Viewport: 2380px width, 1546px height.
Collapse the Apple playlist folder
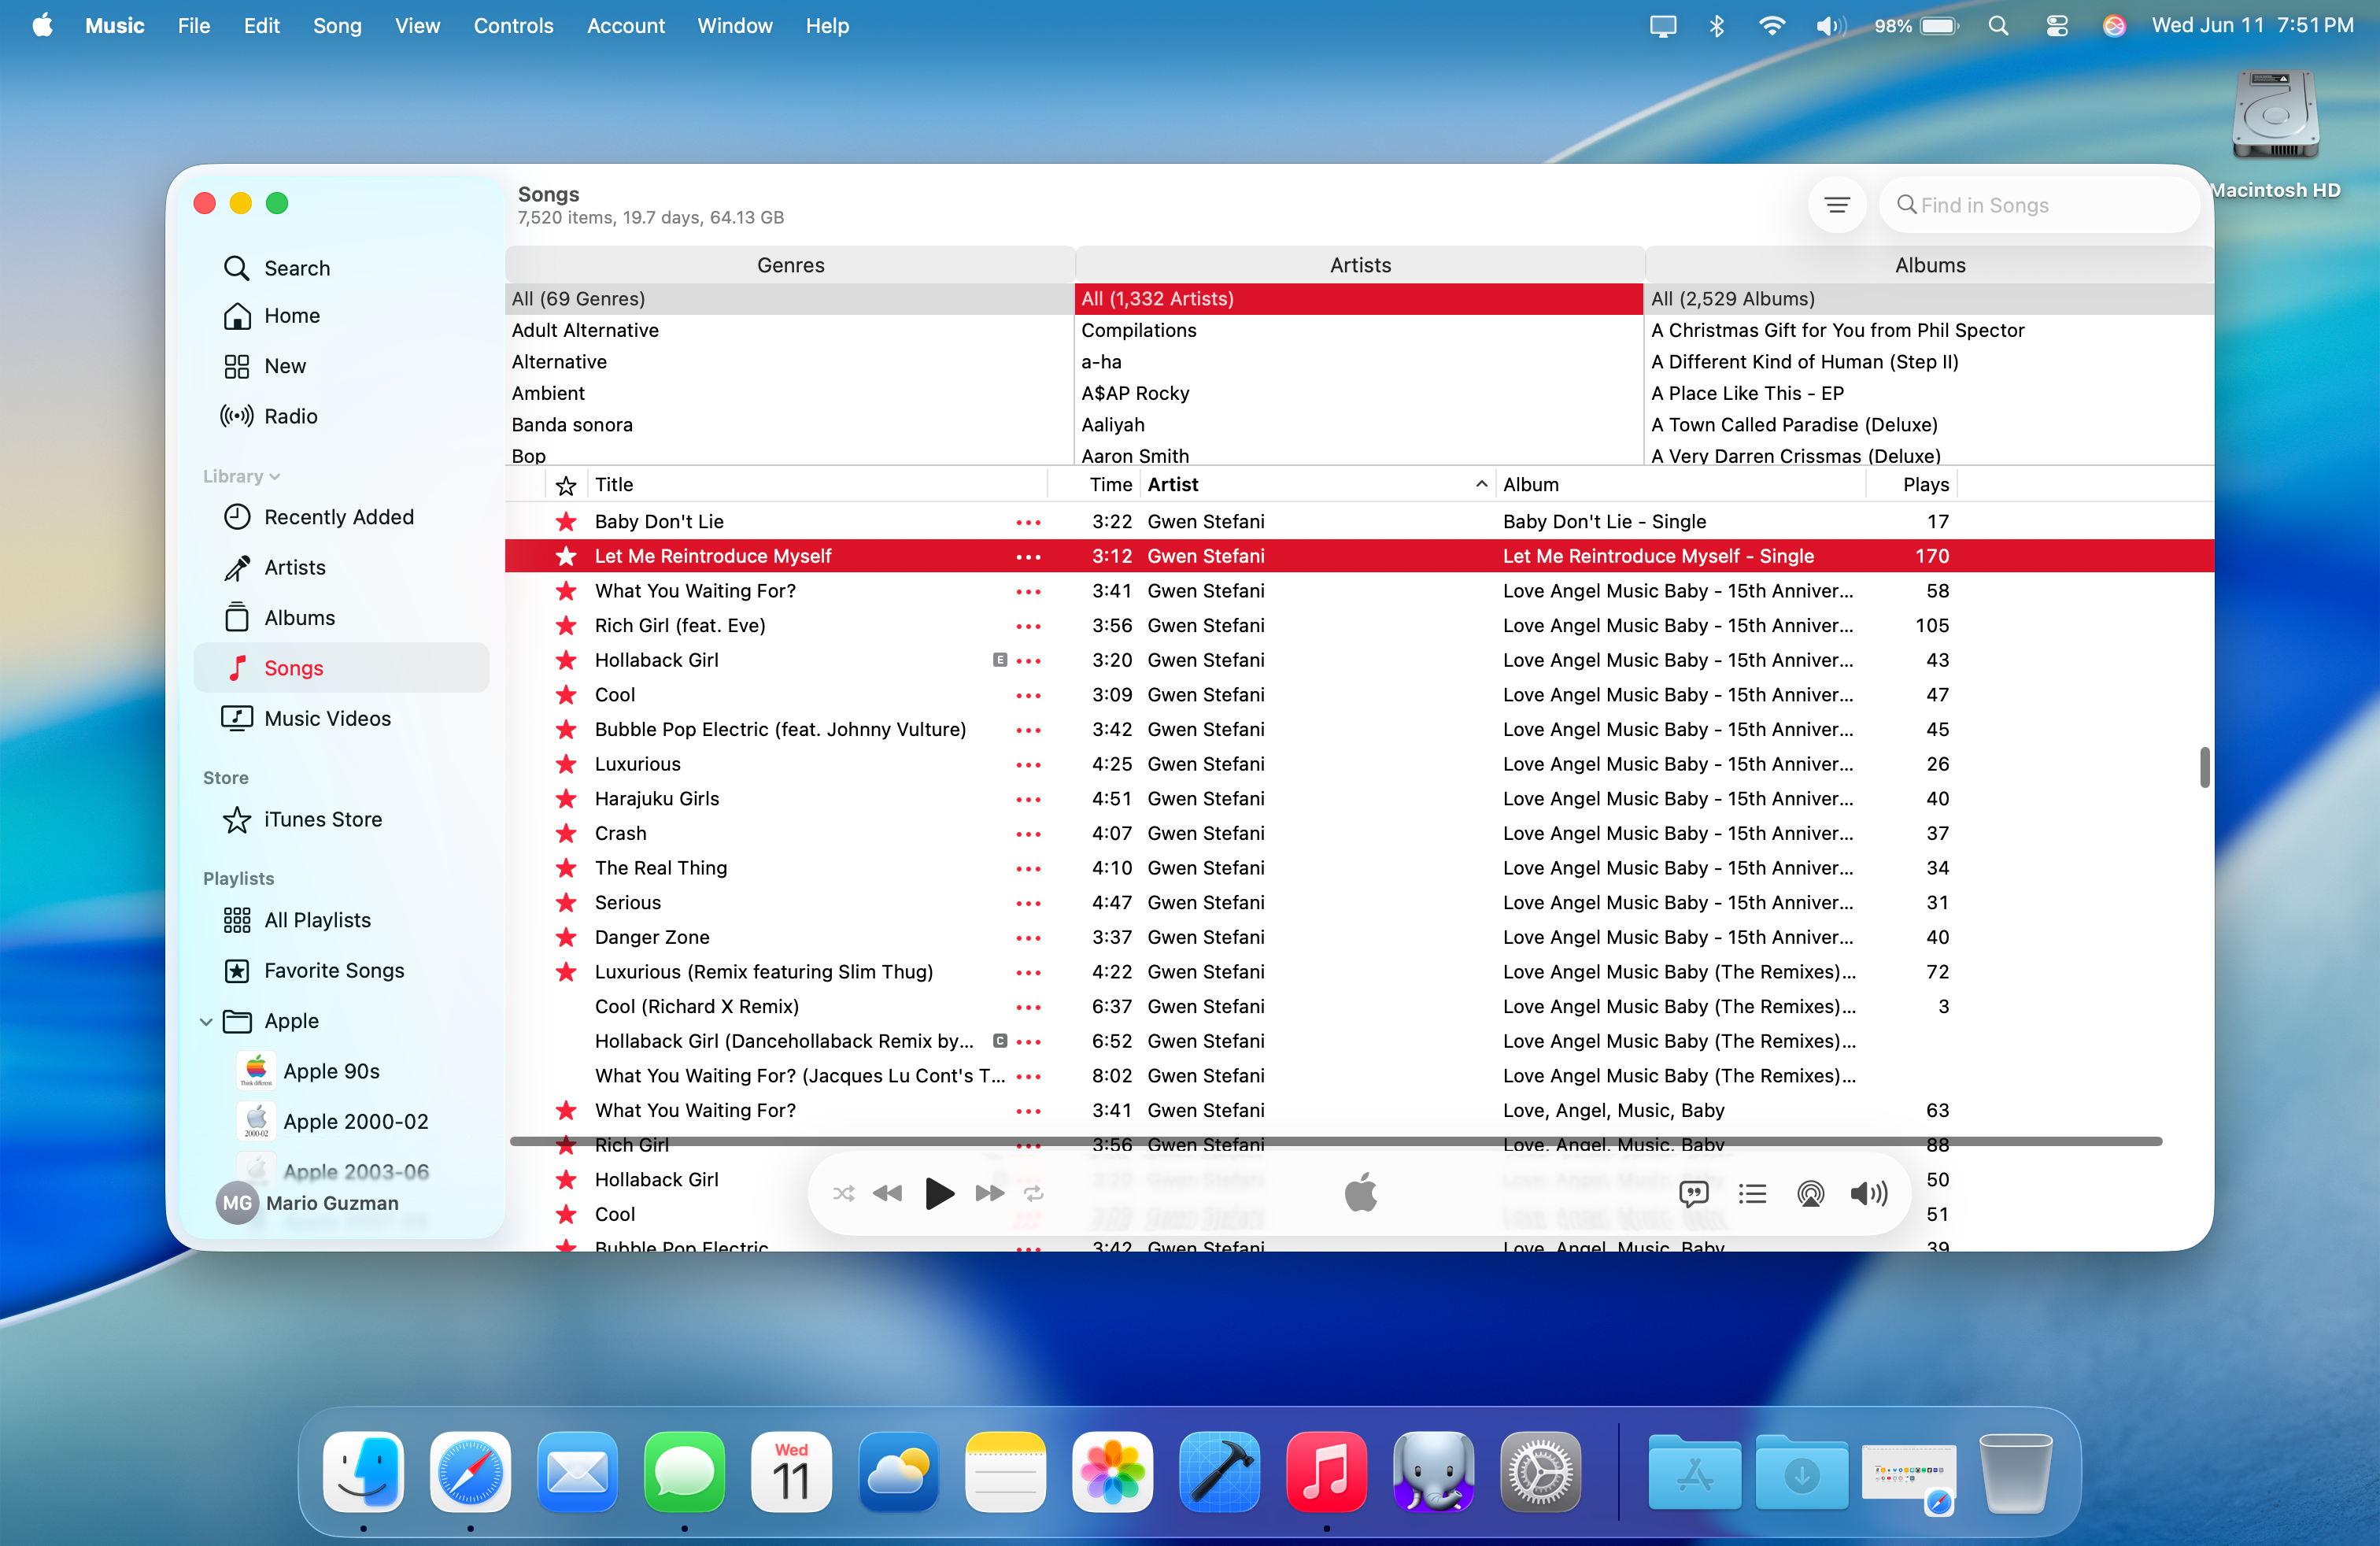[x=206, y=1021]
